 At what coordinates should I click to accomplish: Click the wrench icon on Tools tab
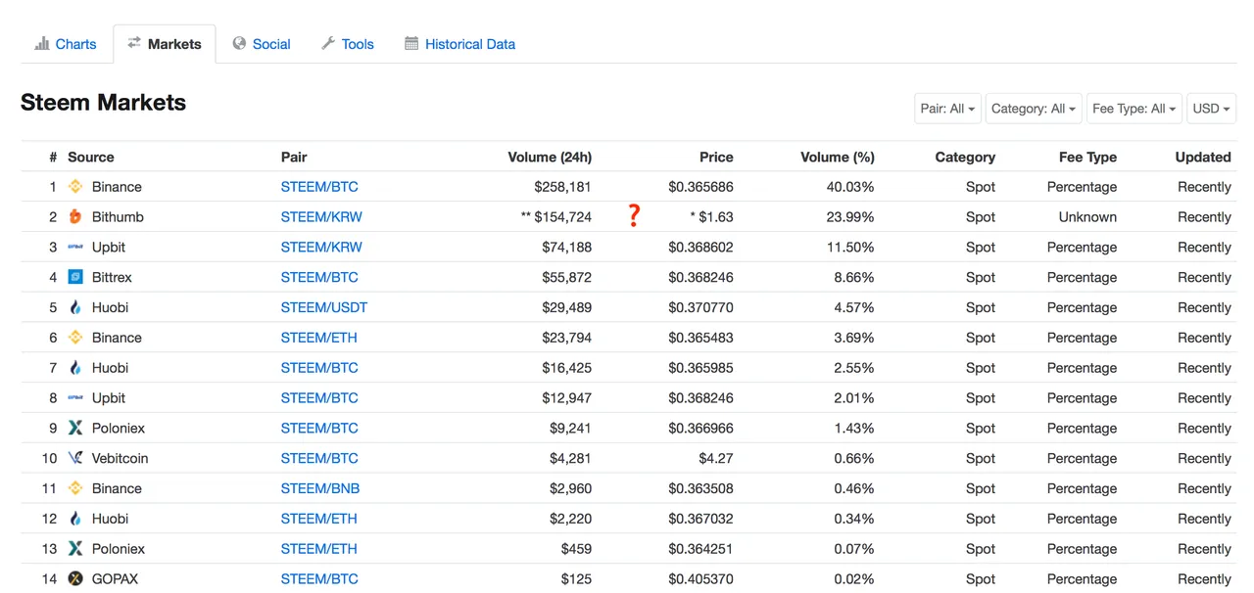(328, 43)
